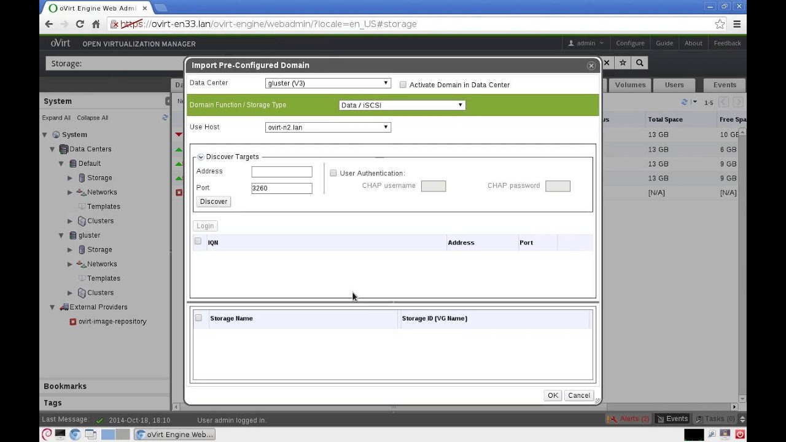Refresh the System tree
Image resolution: width=786 pixels, height=442 pixels.
point(165,117)
